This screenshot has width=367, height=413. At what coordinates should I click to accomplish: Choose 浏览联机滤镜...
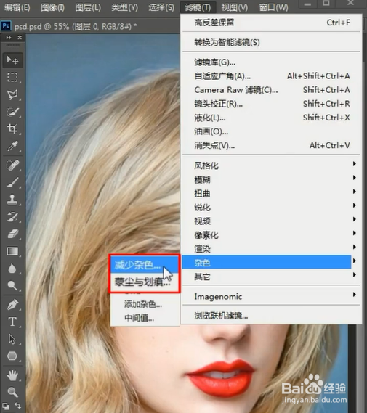point(272,316)
